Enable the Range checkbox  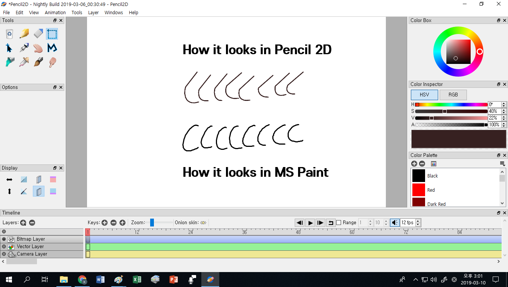coord(339,223)
